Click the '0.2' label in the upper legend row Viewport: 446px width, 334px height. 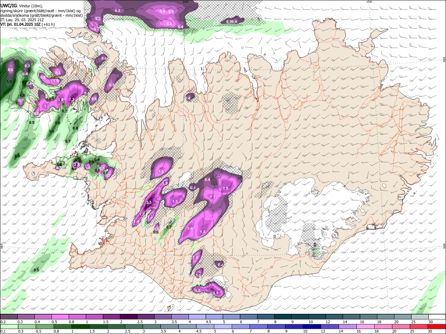[x=3, y=322]
